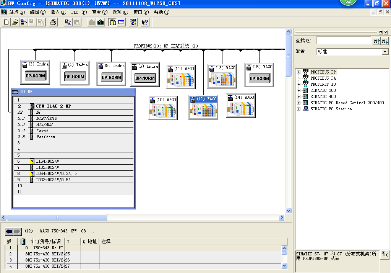Expand the SIMATIC PC Station node

[299, 109]
